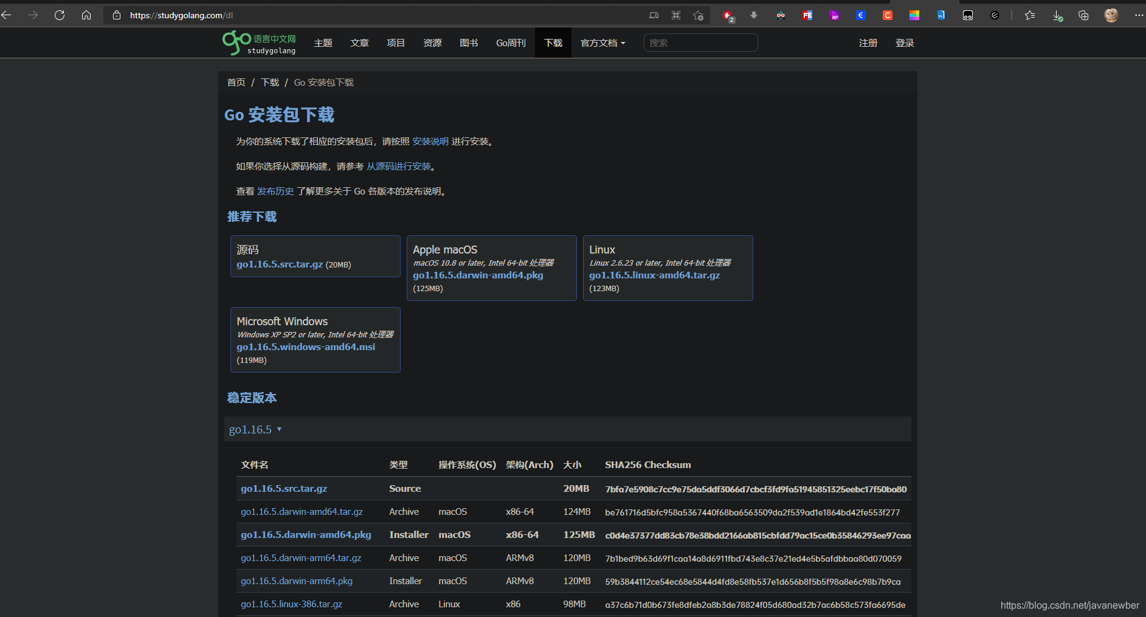Viewport: 1146px width, 617px height.
Task: Open the 图书 nav item
Action: point(469,43)
